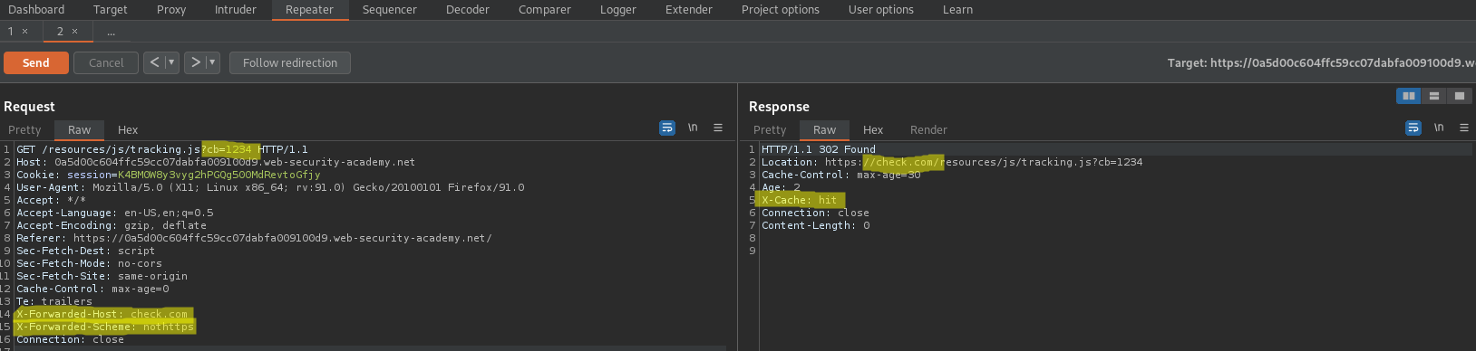Click the Referer header line
Viewport: 1476px width, 351px height.
pyautogui.click(x=254, y=238)
